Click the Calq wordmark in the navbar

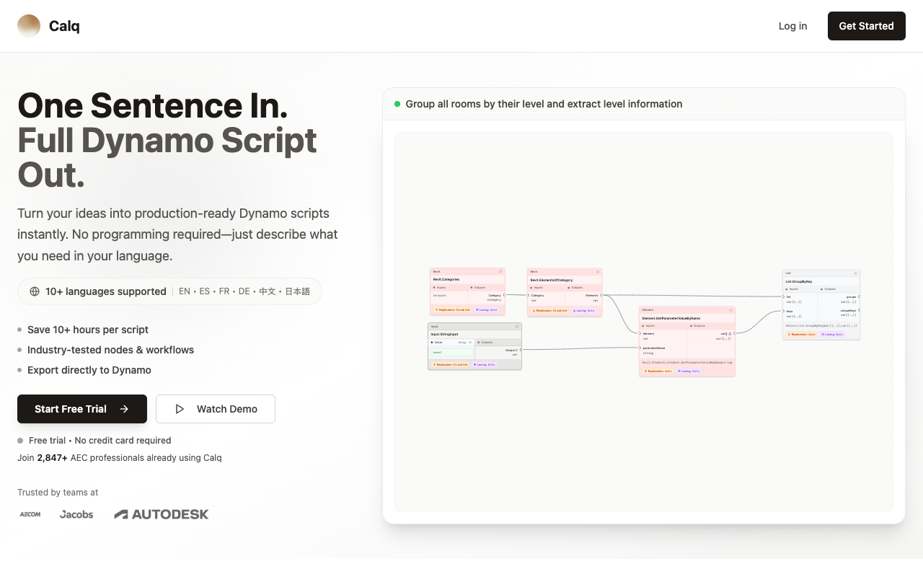click(x=64, y=25)
